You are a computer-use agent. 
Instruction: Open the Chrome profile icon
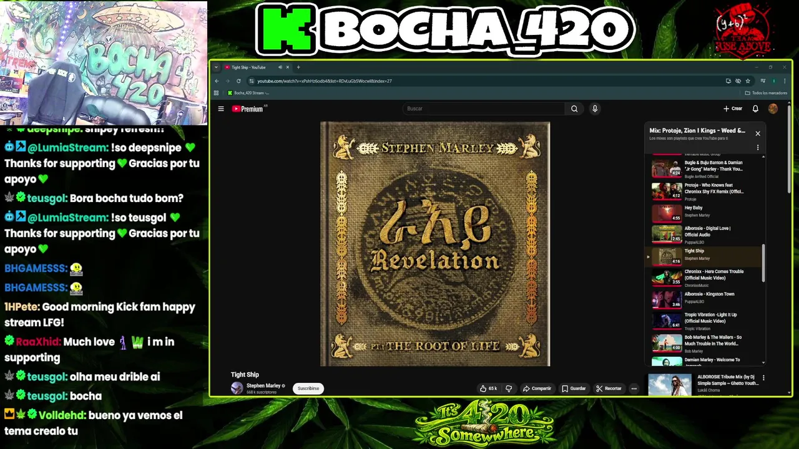coord(774,81)
